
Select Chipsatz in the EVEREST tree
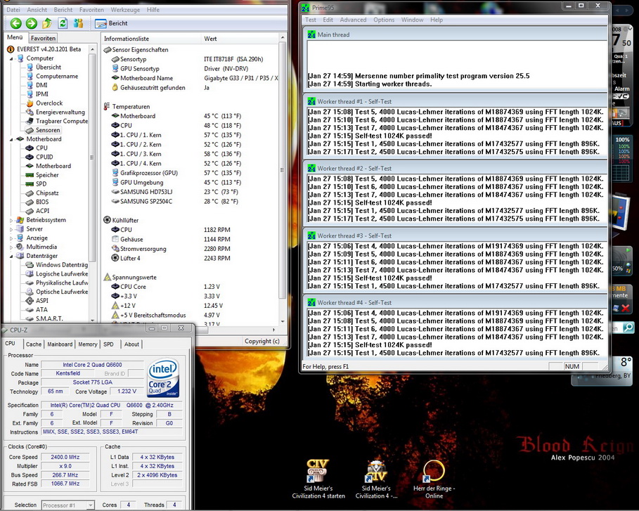click(47, 193)
